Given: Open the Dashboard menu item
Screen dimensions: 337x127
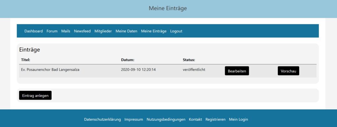Looking at the screenshot, I should pyautogui.click(x=34, y=31).
